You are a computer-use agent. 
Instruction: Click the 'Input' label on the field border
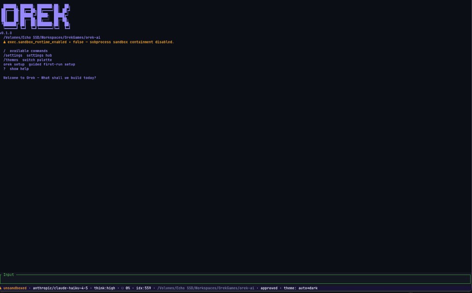point(9,275)
